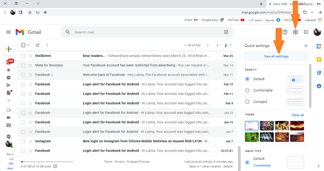Open Facebook login bookmark
This screenshot has width=324, height=171.
point(264,20)
